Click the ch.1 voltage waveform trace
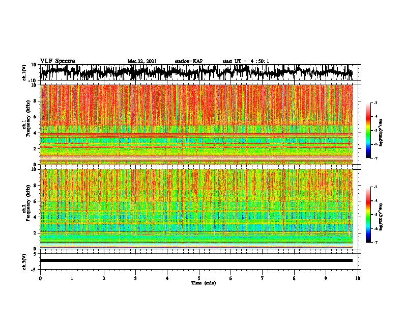This screenshot has width=403, height=312. tap(196, 72)
